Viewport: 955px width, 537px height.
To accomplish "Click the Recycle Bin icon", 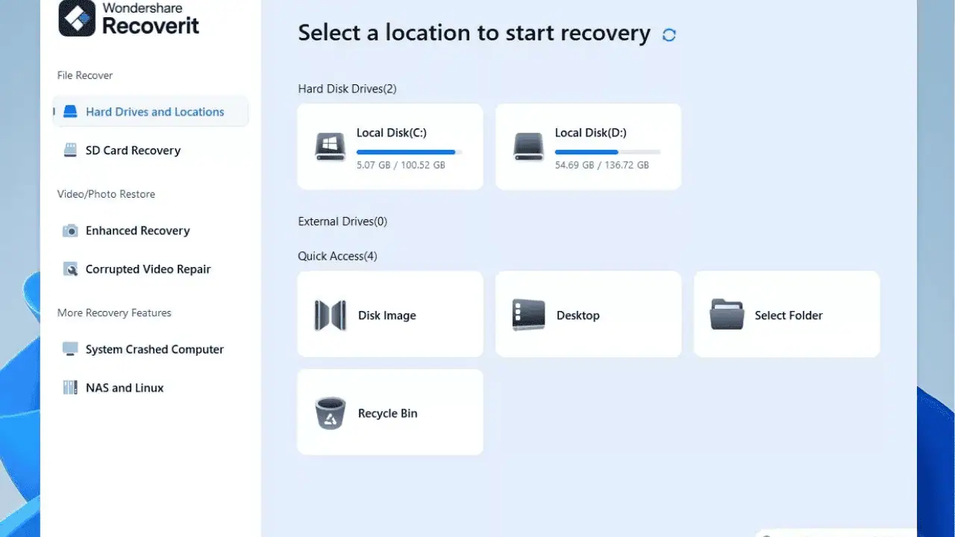I will click(x=330, y=413).
